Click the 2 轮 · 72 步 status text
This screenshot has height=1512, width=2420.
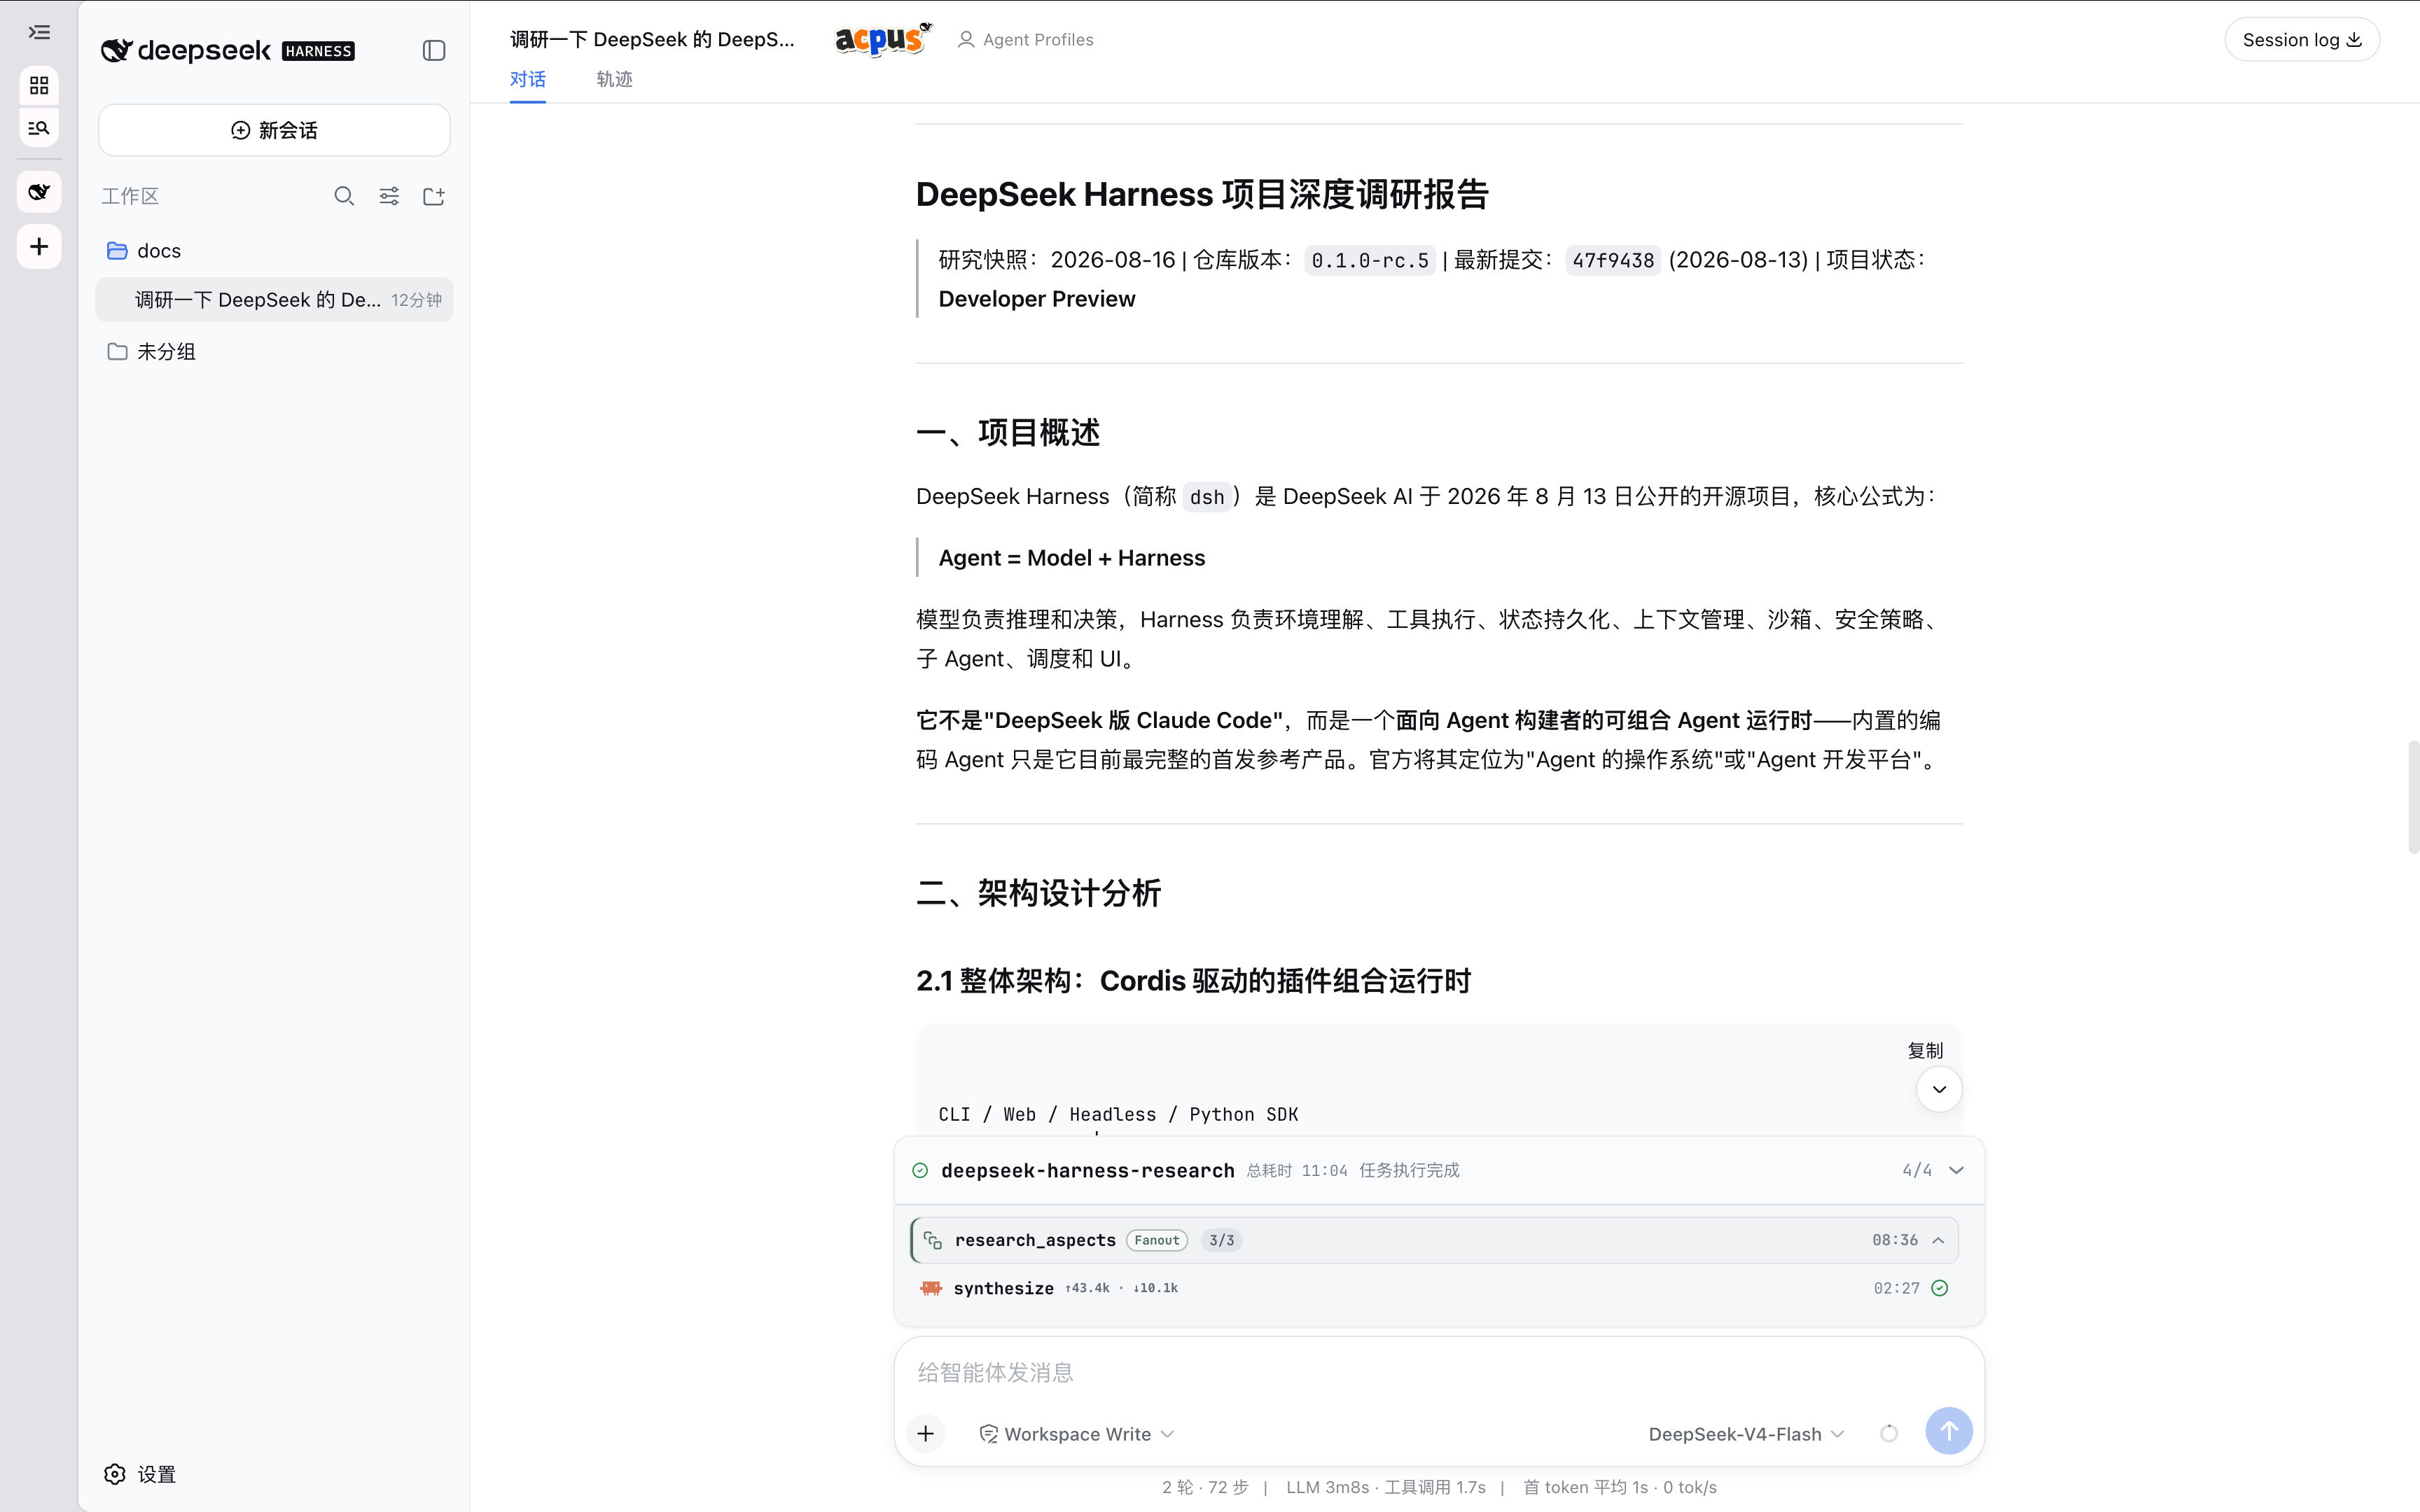tap(1205, 1487)
